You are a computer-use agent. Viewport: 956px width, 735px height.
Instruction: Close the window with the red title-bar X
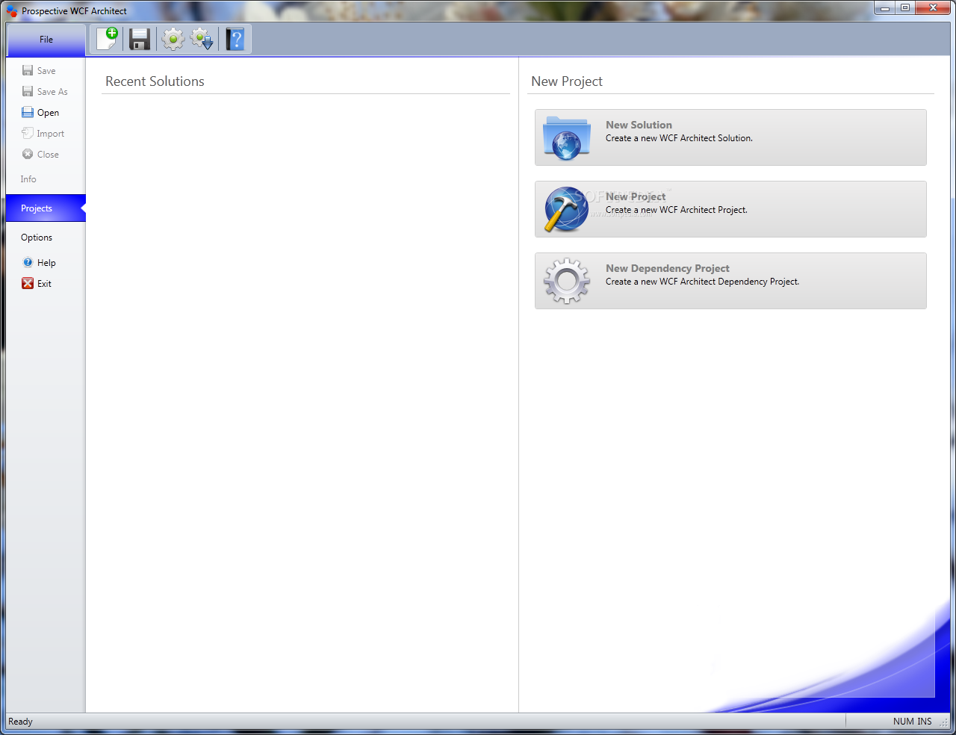[x=933, y=8]
